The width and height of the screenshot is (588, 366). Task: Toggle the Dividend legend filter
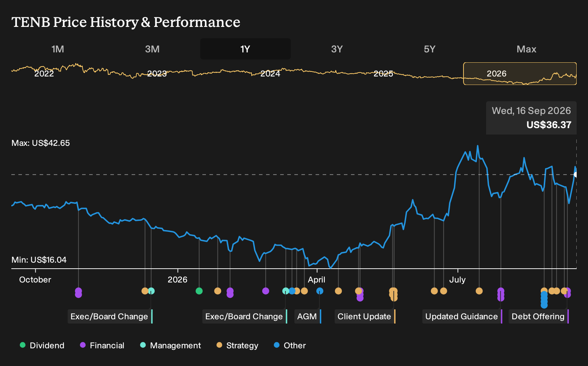42,345
